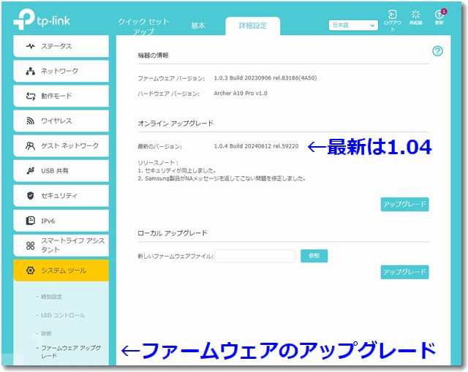
Task: Click the Smart Life Assistant clover icon
Action: 30,246
